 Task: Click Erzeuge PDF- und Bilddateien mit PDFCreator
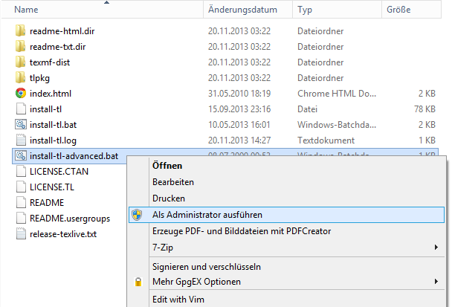click(x=242, y=231)
